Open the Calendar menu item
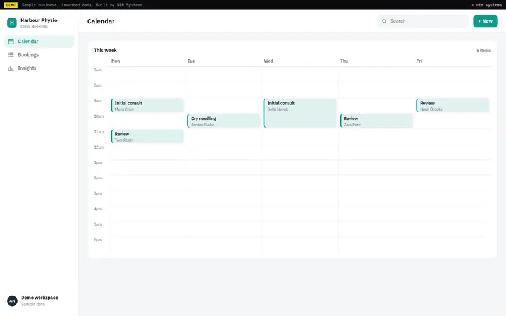This screenshot has height=316, width=506. [39, 41]
